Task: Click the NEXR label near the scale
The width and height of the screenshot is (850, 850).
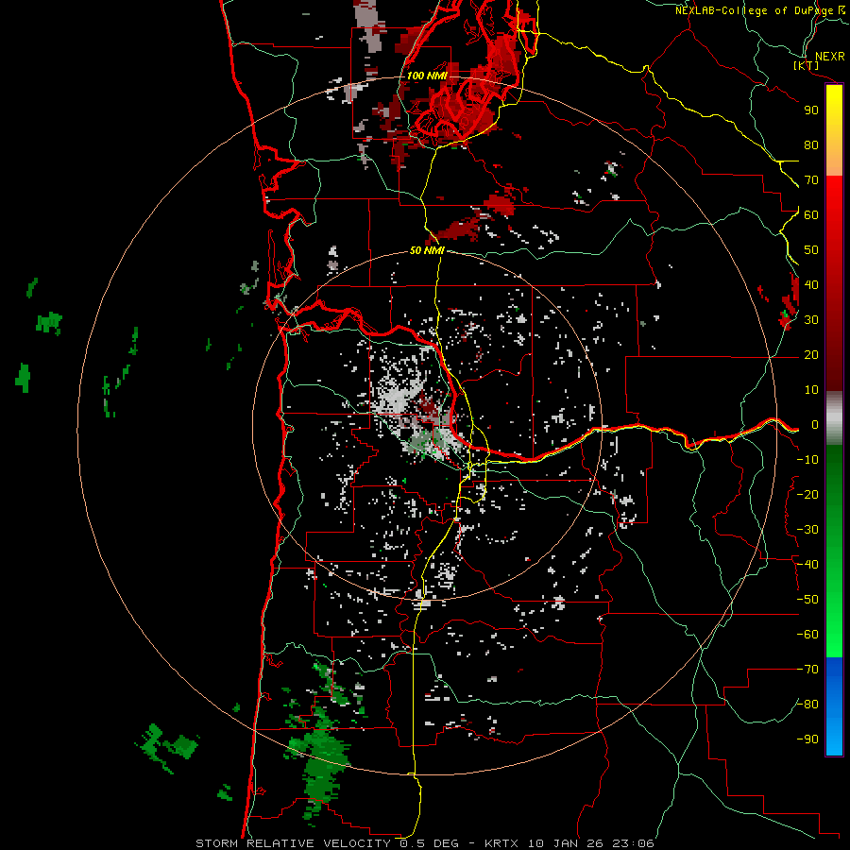Action: [829, 57]
